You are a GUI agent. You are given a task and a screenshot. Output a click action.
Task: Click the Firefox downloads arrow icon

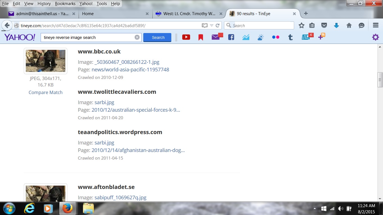coord(336,25)
